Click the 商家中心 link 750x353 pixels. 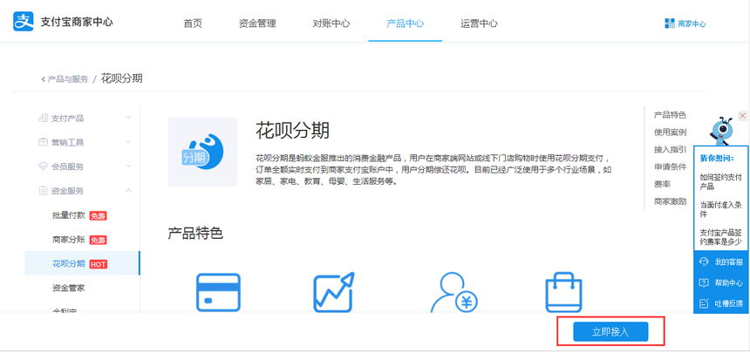(x=692, y=24)
